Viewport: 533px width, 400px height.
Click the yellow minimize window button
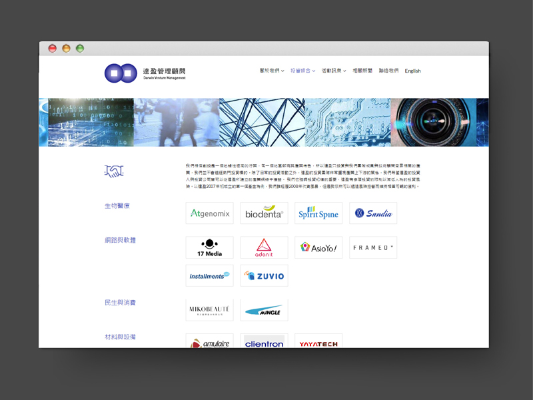pos(66,48)
